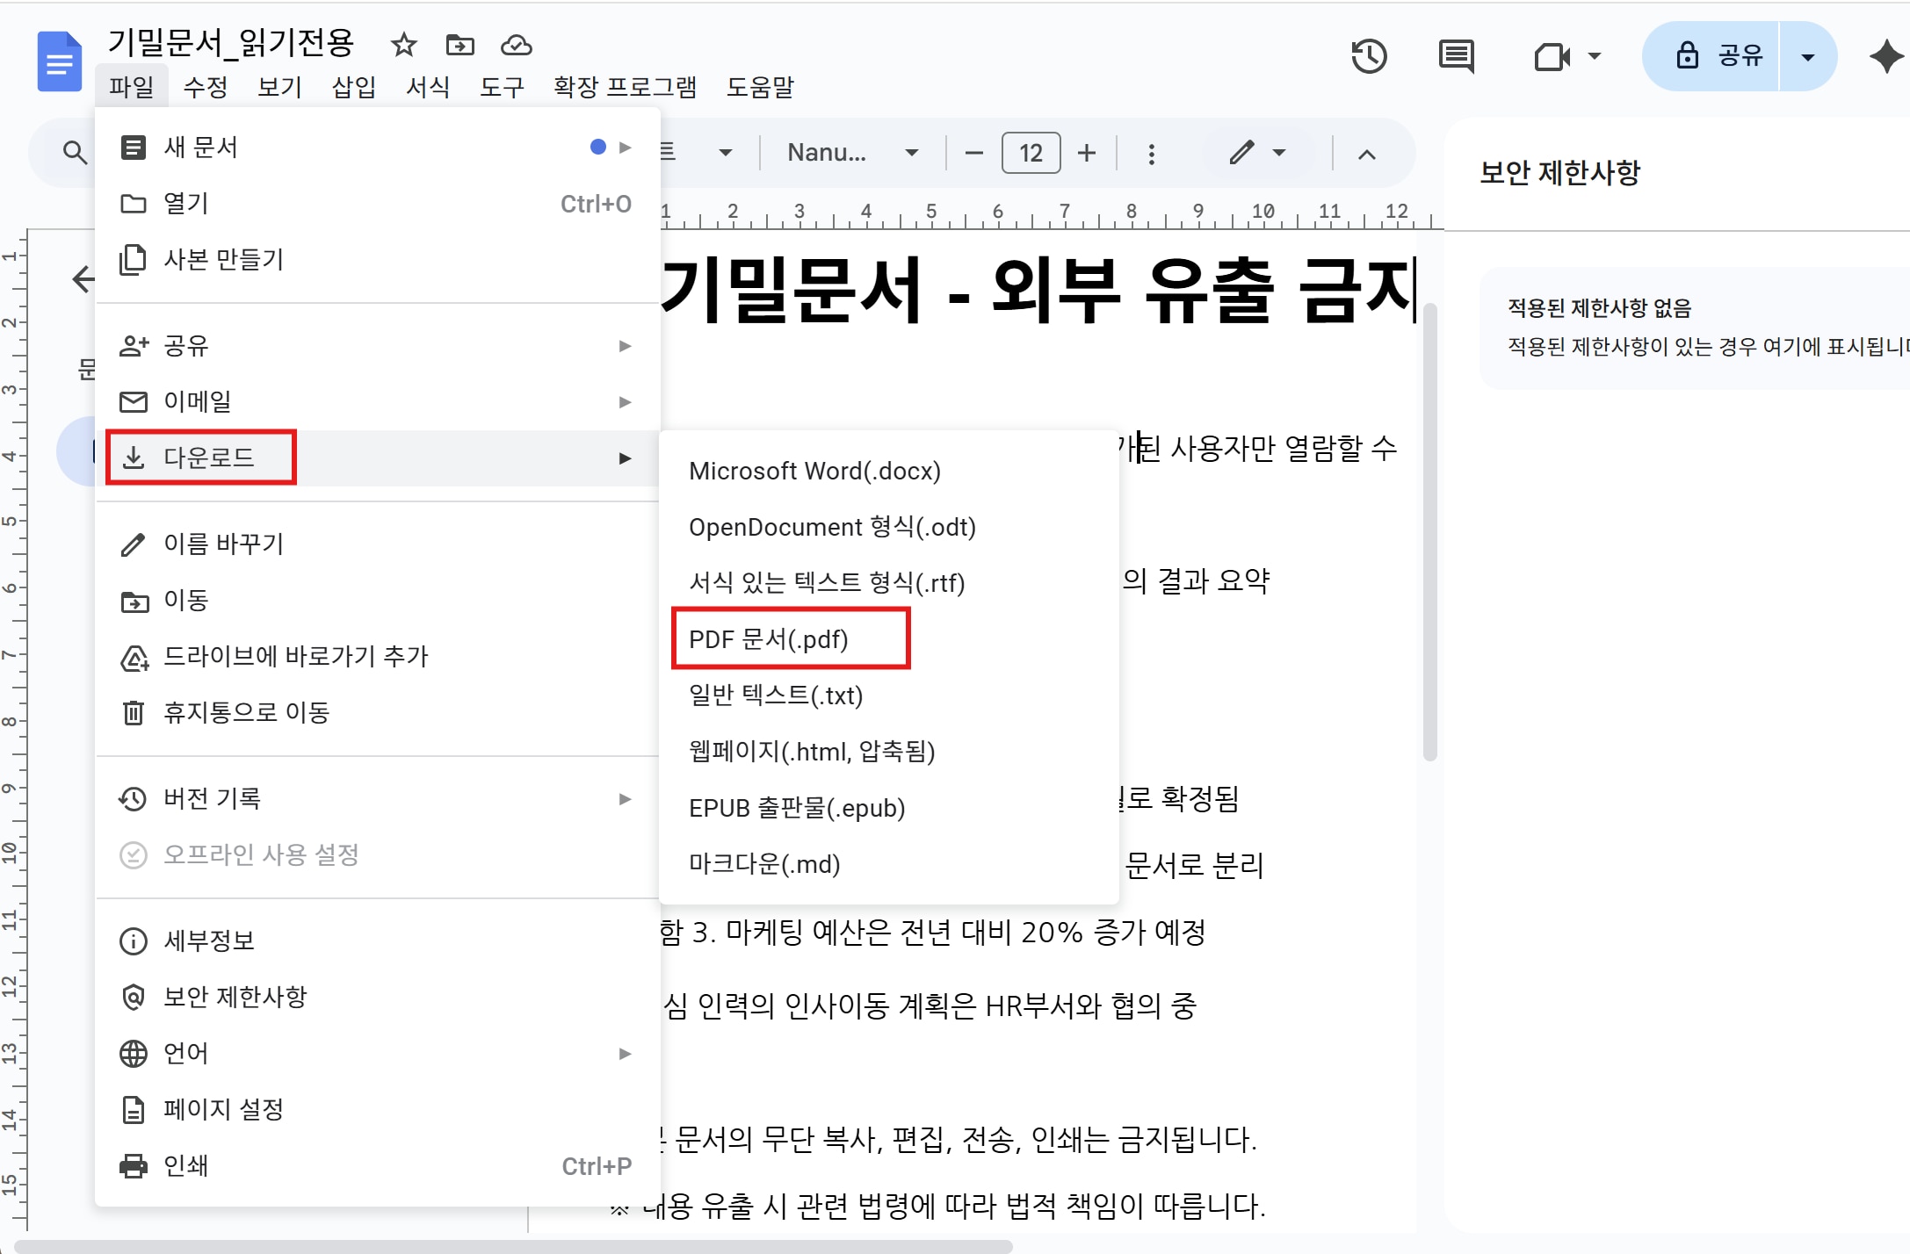
Task: Open 페이지 설정 menu item
Action: point(378,1110)
